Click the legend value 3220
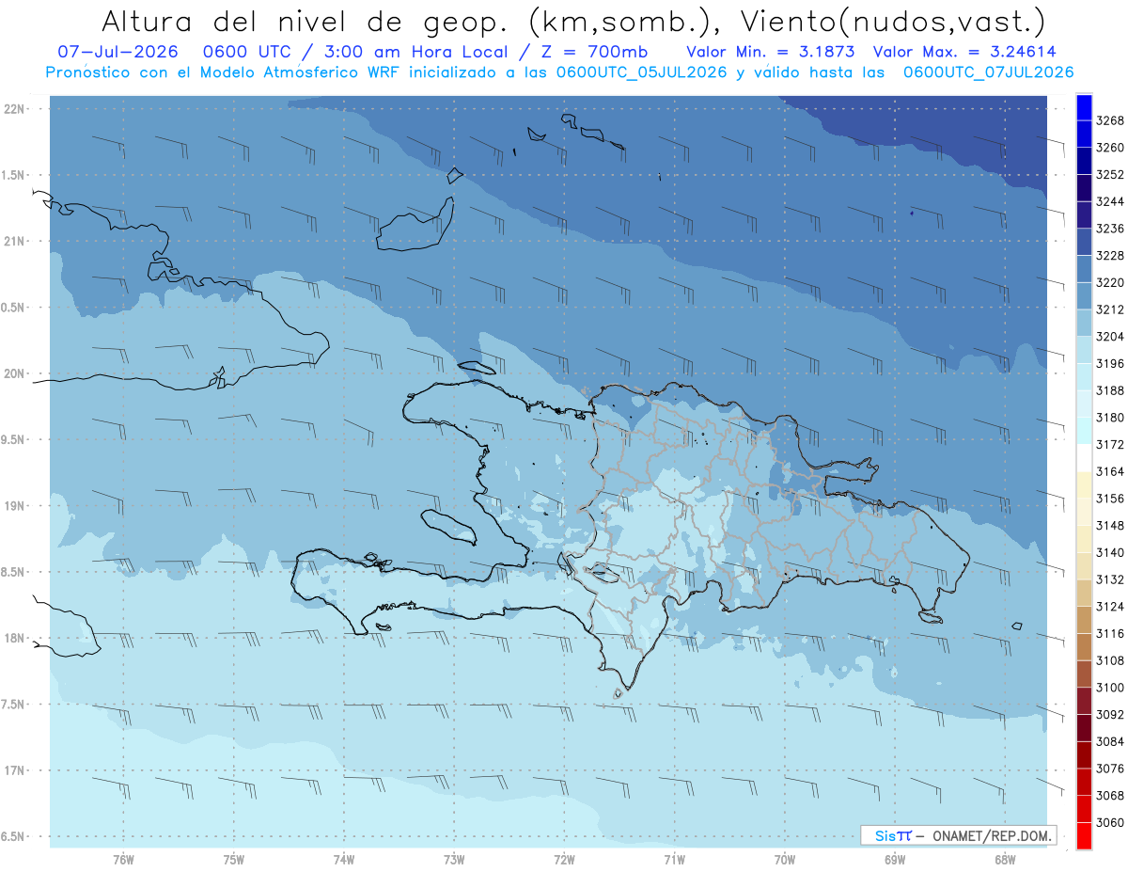The width and height of the screenshot is (1128, 872). pyautogui.click(x=1109, y=282)
